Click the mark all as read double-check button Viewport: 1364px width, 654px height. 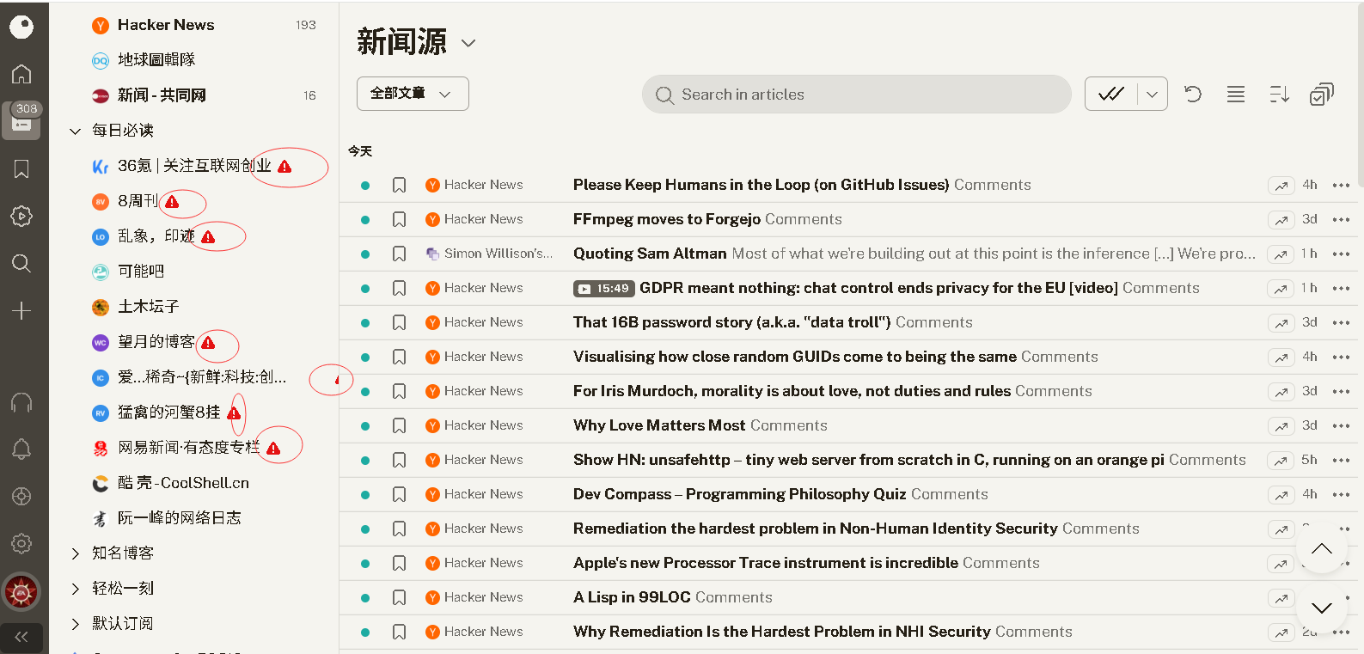tap(1111, 94)
